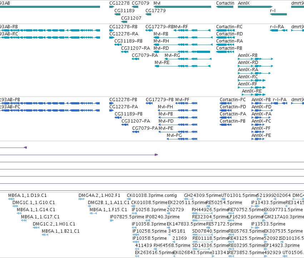Screen dimensions: 304x258
Task: Select transcript Mvl-RD
Action: pyautogui.click(x=161, y=48)
